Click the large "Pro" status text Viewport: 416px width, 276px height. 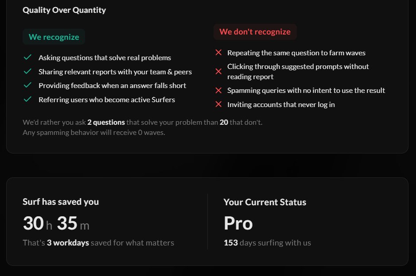[x=238, y=223]
